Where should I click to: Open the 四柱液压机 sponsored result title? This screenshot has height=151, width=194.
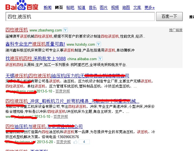click(x=16, y=30)
